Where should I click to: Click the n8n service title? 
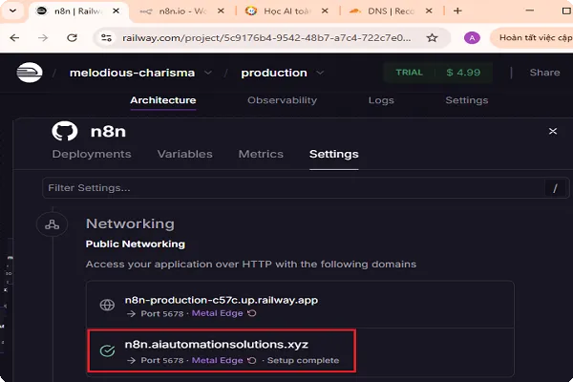click(x=108, y=131)
